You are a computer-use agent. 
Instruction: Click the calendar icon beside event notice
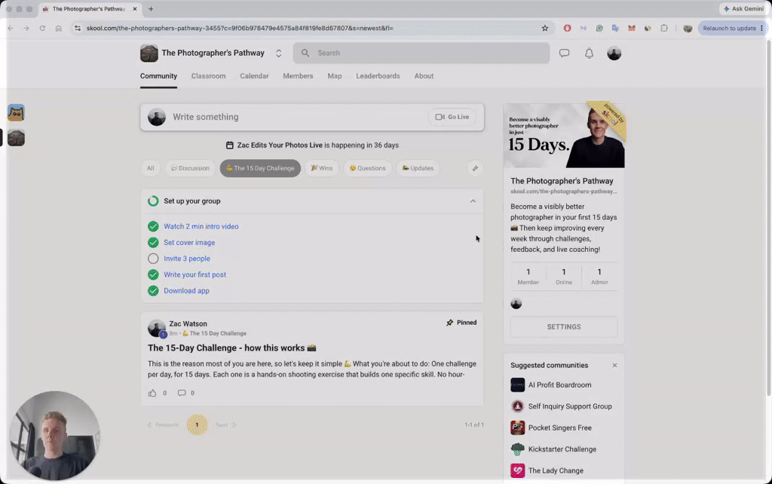click(229, 146)
